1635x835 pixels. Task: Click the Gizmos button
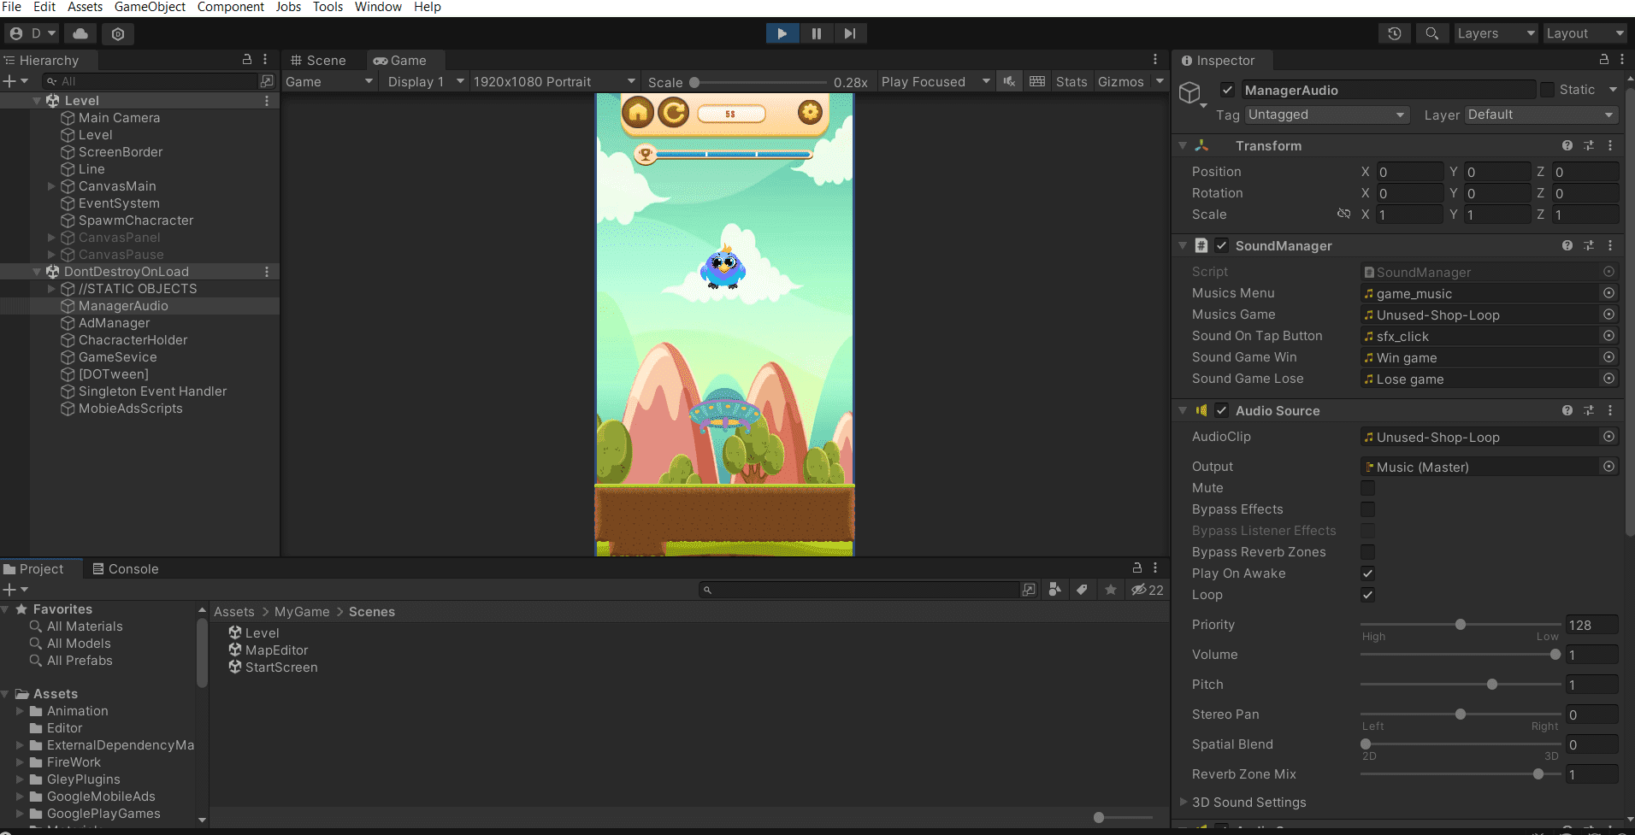[x=1121, y=82]
